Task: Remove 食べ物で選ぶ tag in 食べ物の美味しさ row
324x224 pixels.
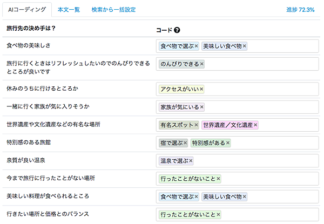Action: (196, 46)
